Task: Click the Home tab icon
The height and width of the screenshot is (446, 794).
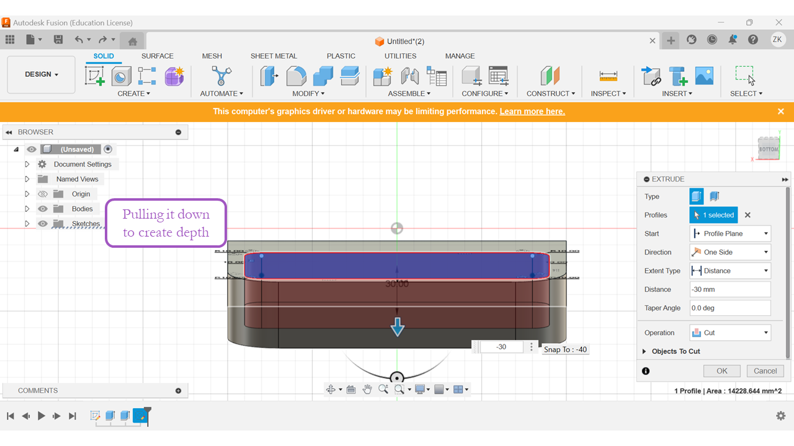Action: (132, 42)
